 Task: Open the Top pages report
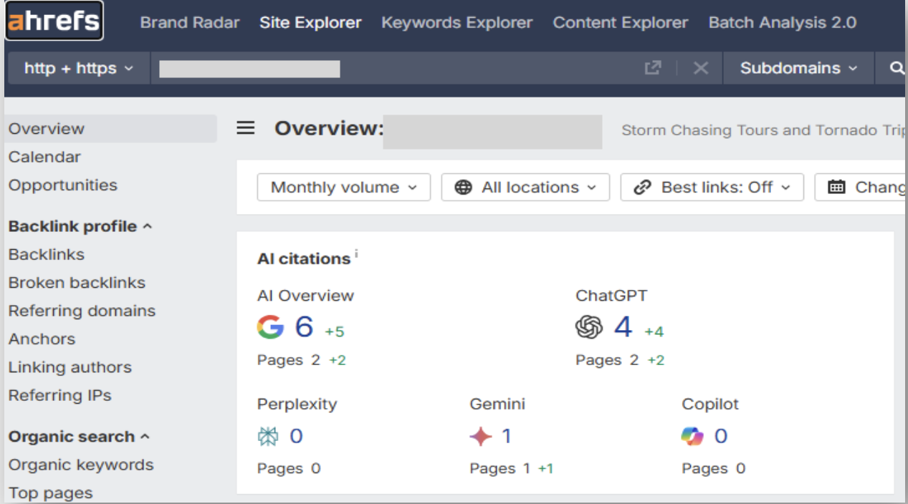click(x=50, y=493)
